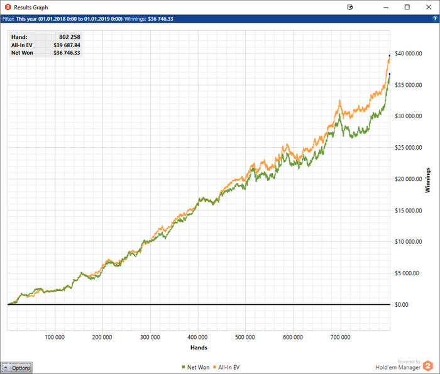The width and height of the screenshot is (440, 374).
Task: Click the $20 000.00 axis label
Action: (x=409, y=179)
